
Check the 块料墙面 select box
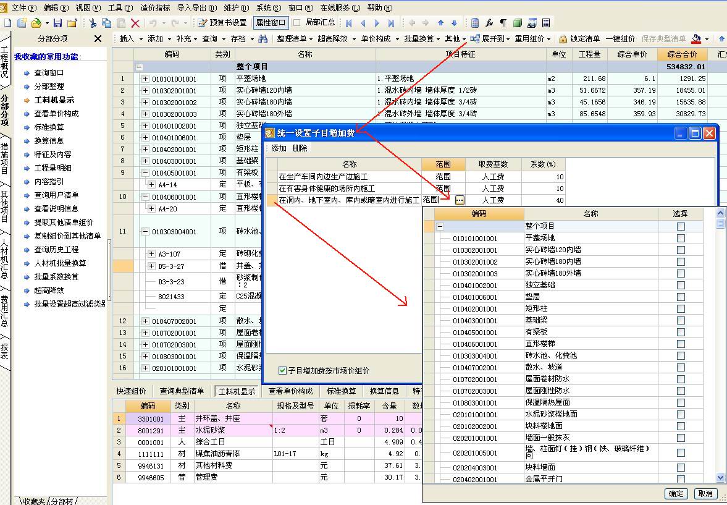pyautogui.click(x=681, y=467)
